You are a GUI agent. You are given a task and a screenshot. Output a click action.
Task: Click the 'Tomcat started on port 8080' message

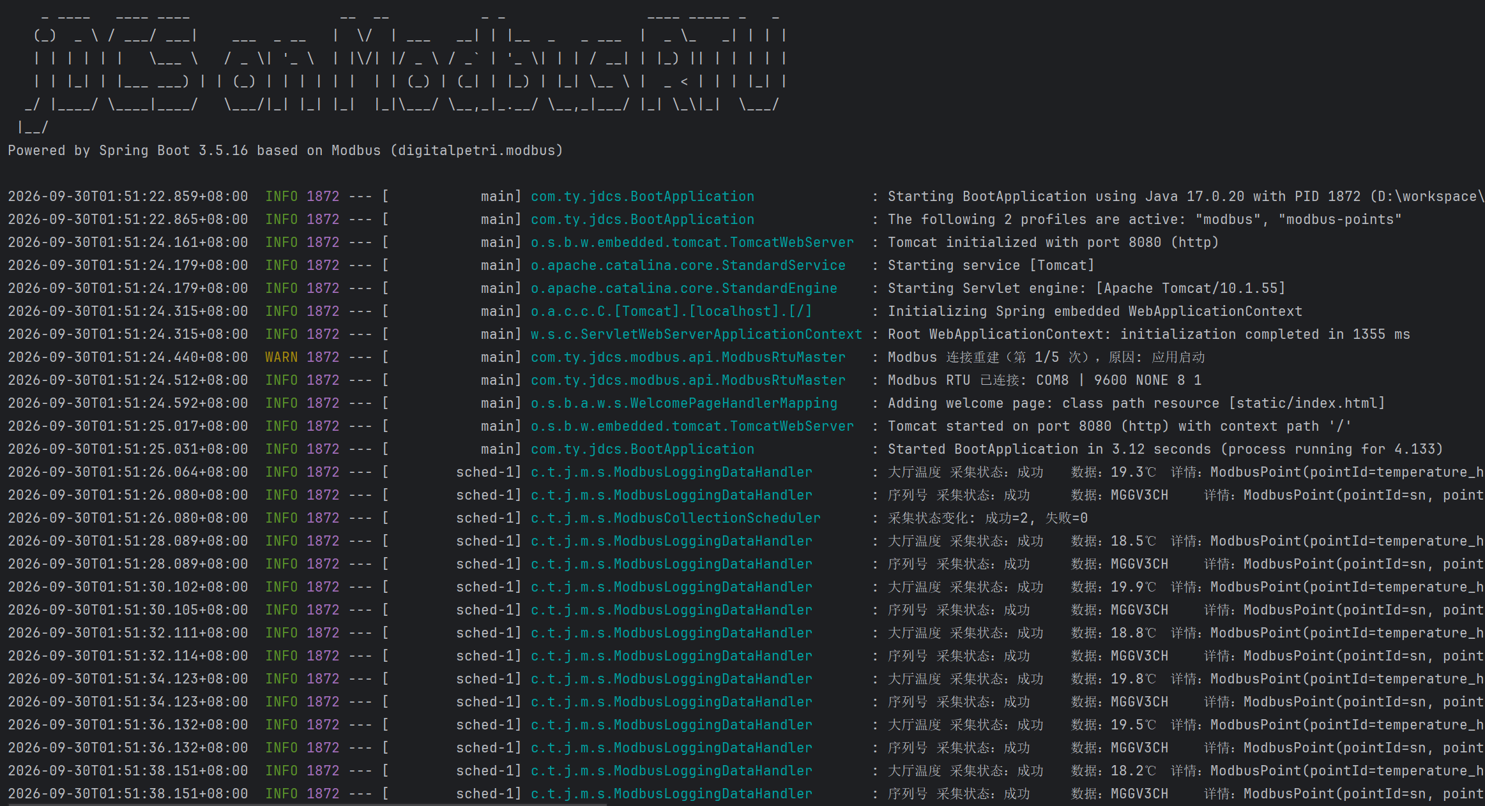pyautogui.click(x=1120, y=426)
